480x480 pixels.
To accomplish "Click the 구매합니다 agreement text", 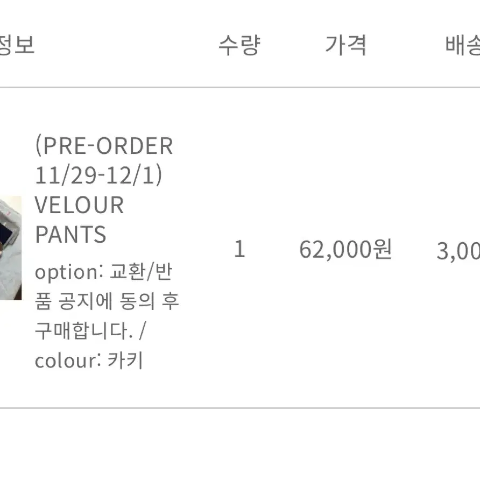I will pos(84,331).
